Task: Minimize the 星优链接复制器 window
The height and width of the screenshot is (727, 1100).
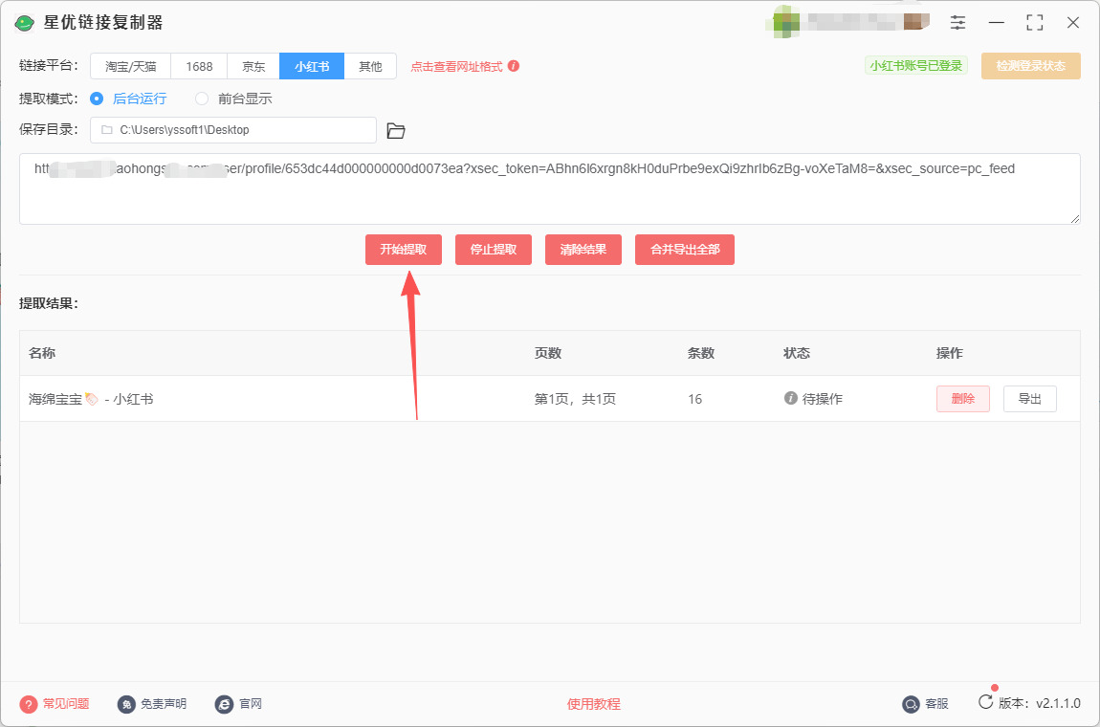Action: (996, 22)
